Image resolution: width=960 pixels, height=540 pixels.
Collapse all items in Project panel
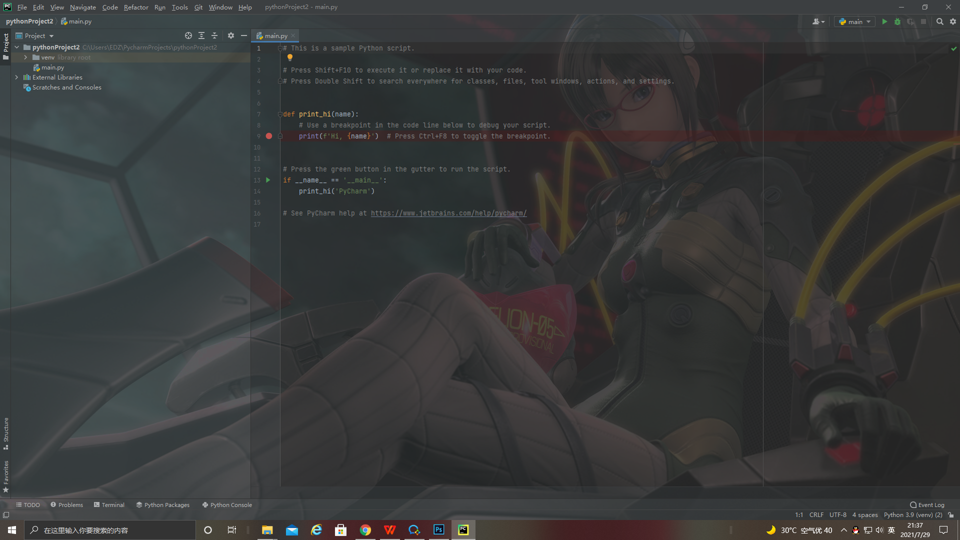click(x=214, y=35)
